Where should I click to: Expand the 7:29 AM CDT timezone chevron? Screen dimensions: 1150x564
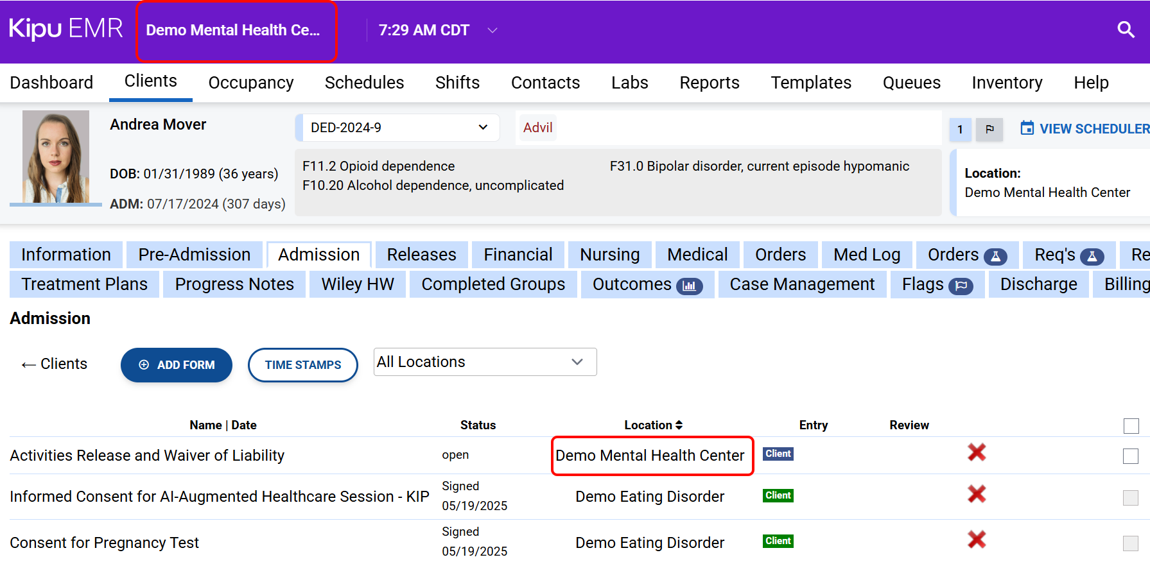(x=492, y=30)
